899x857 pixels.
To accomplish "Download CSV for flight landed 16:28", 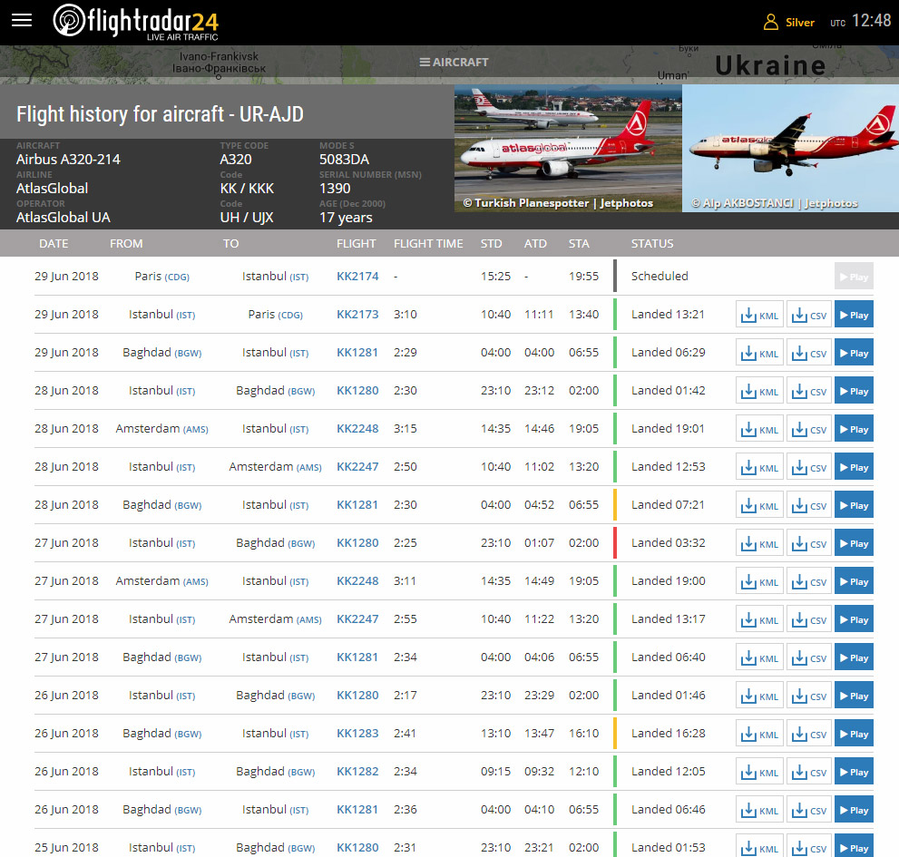I will pos(809,734).
